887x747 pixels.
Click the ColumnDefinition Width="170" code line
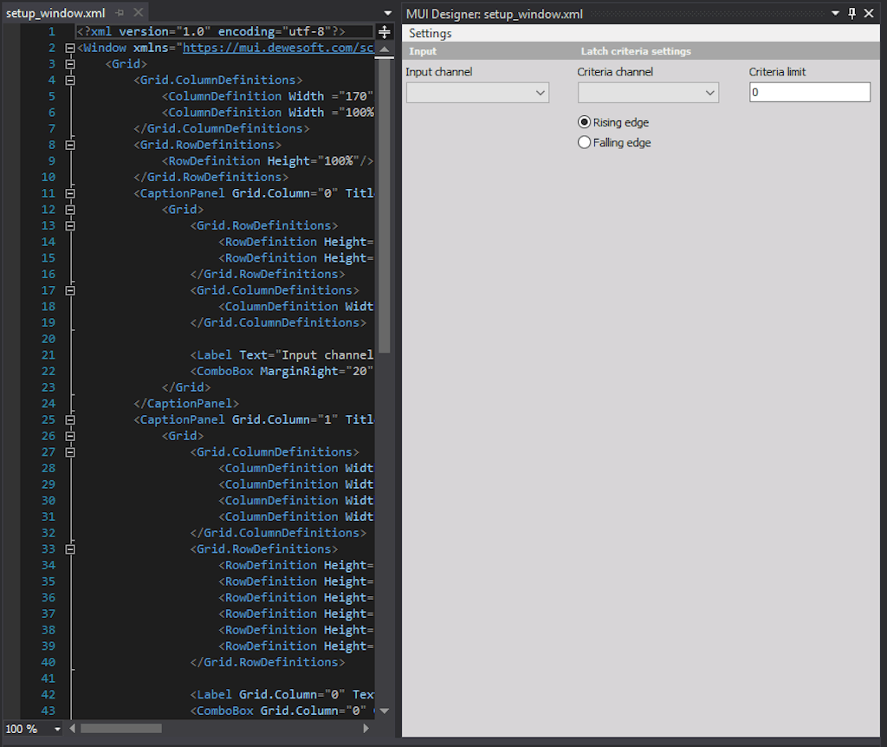pyautogui.click(x=268, y=96)
